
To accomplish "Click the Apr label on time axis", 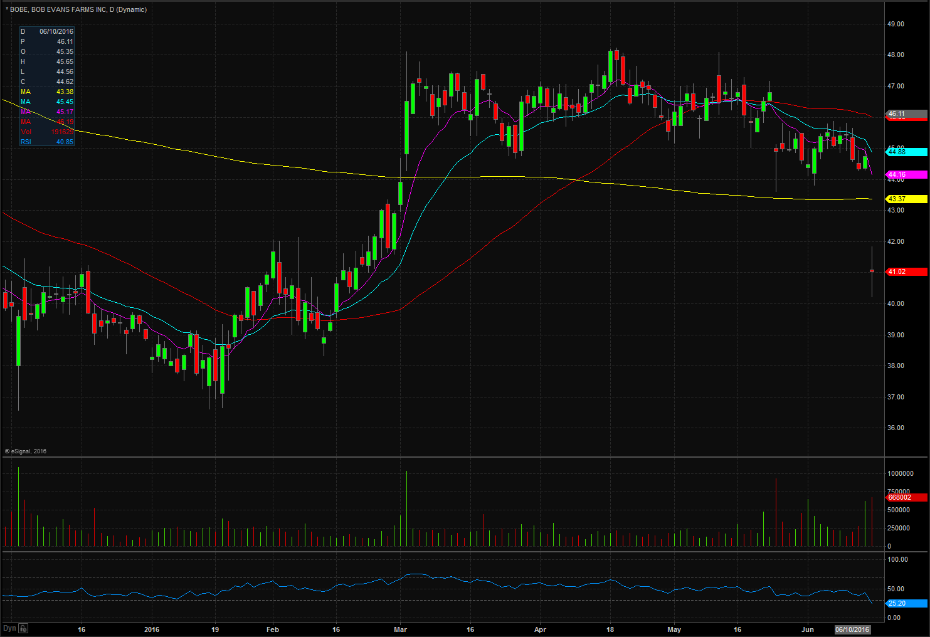I will point(540,629).
